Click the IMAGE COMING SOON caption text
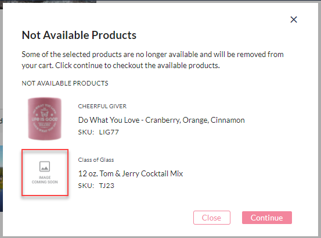The image size is (321, 238). point(45,180)
